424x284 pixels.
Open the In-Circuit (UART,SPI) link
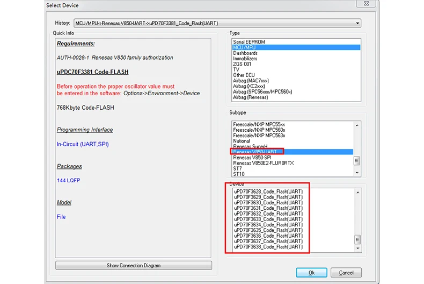click(83, 144)
